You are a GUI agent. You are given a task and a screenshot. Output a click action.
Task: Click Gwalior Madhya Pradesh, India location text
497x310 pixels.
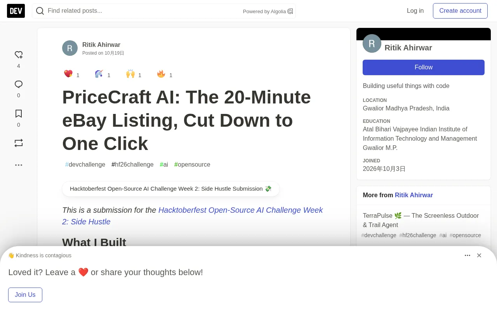(x=406, y=108)
